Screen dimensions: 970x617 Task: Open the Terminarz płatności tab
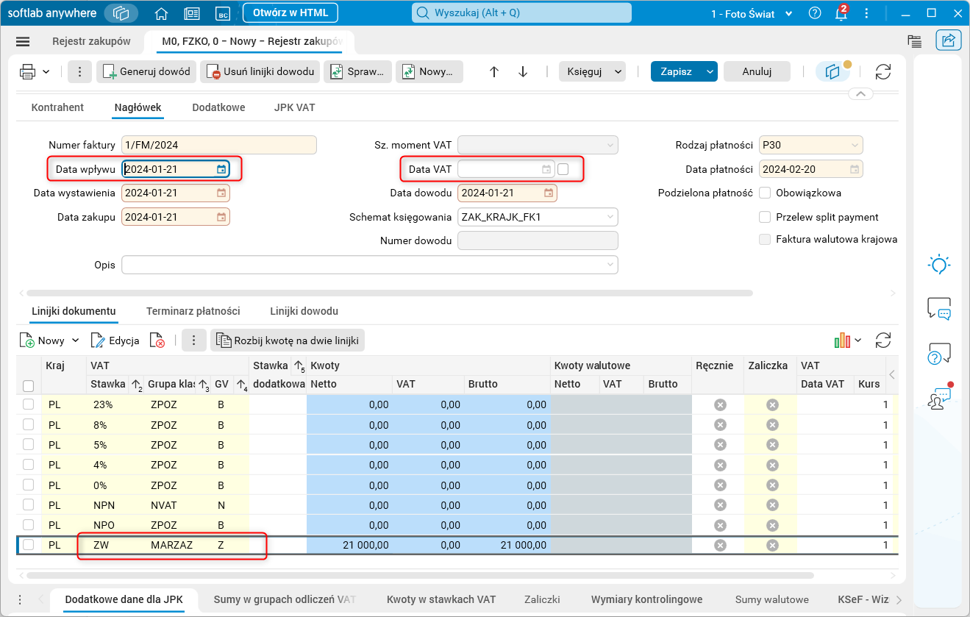click(193, 311)
